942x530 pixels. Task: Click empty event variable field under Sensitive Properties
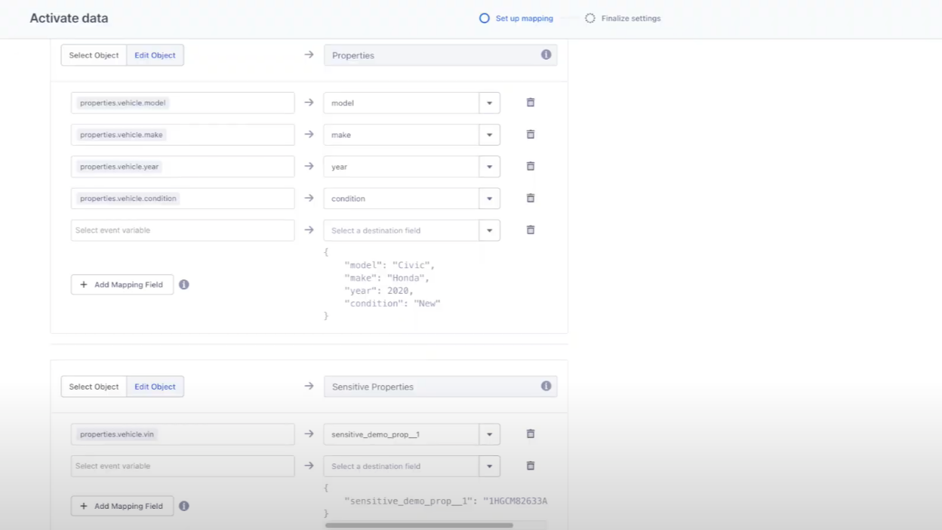tap(183, 466)
